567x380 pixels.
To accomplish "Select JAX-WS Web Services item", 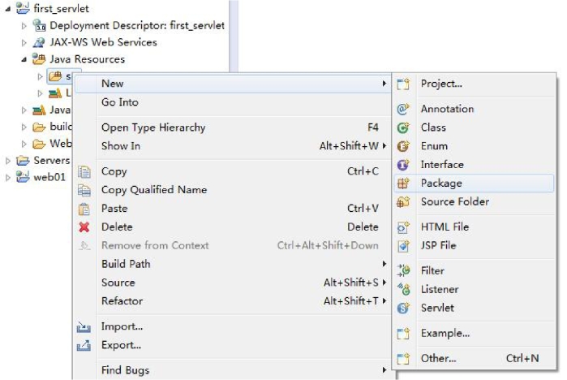I will (103, 42).
